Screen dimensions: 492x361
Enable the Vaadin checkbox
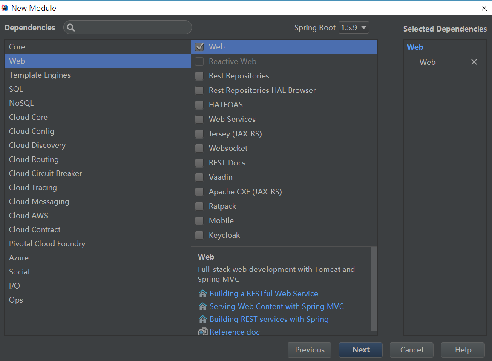click(199, 177)
